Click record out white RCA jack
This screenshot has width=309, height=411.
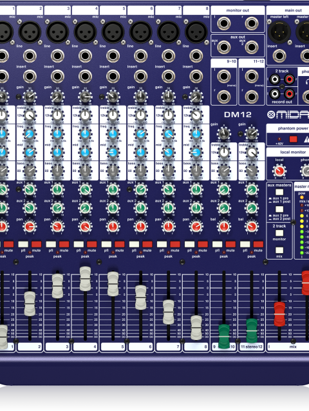pyautogui.click(x=274, y=93)
